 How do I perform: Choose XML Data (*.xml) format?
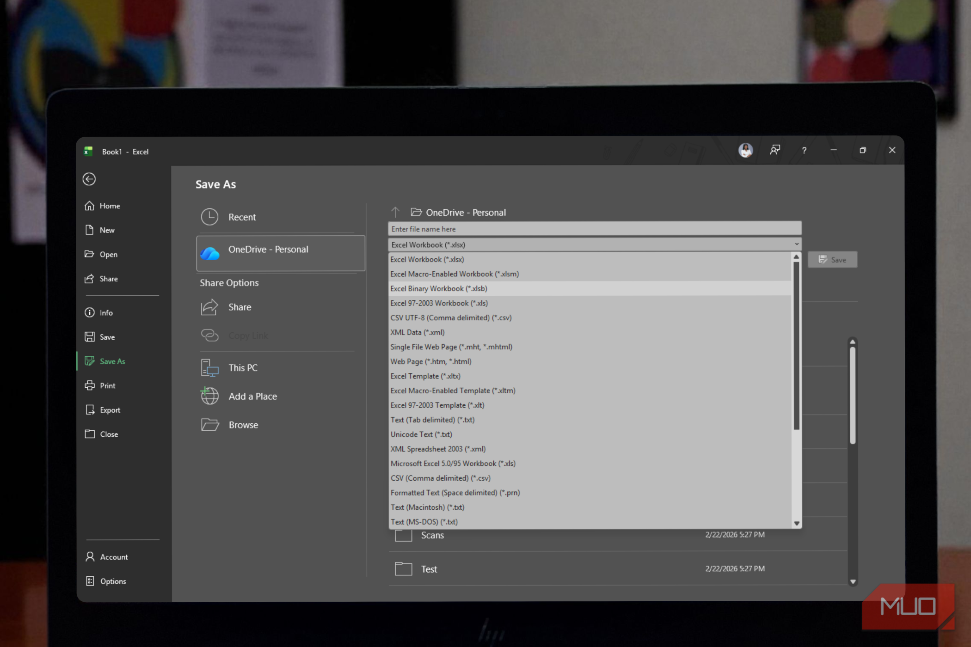click(590, 332)
